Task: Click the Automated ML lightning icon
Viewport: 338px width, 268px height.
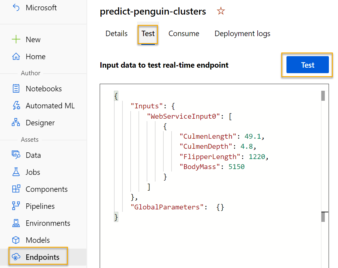Action: 16,106
